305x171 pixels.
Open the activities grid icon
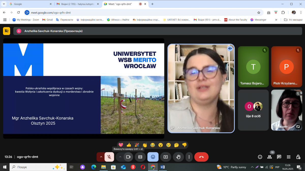[288, 157]
